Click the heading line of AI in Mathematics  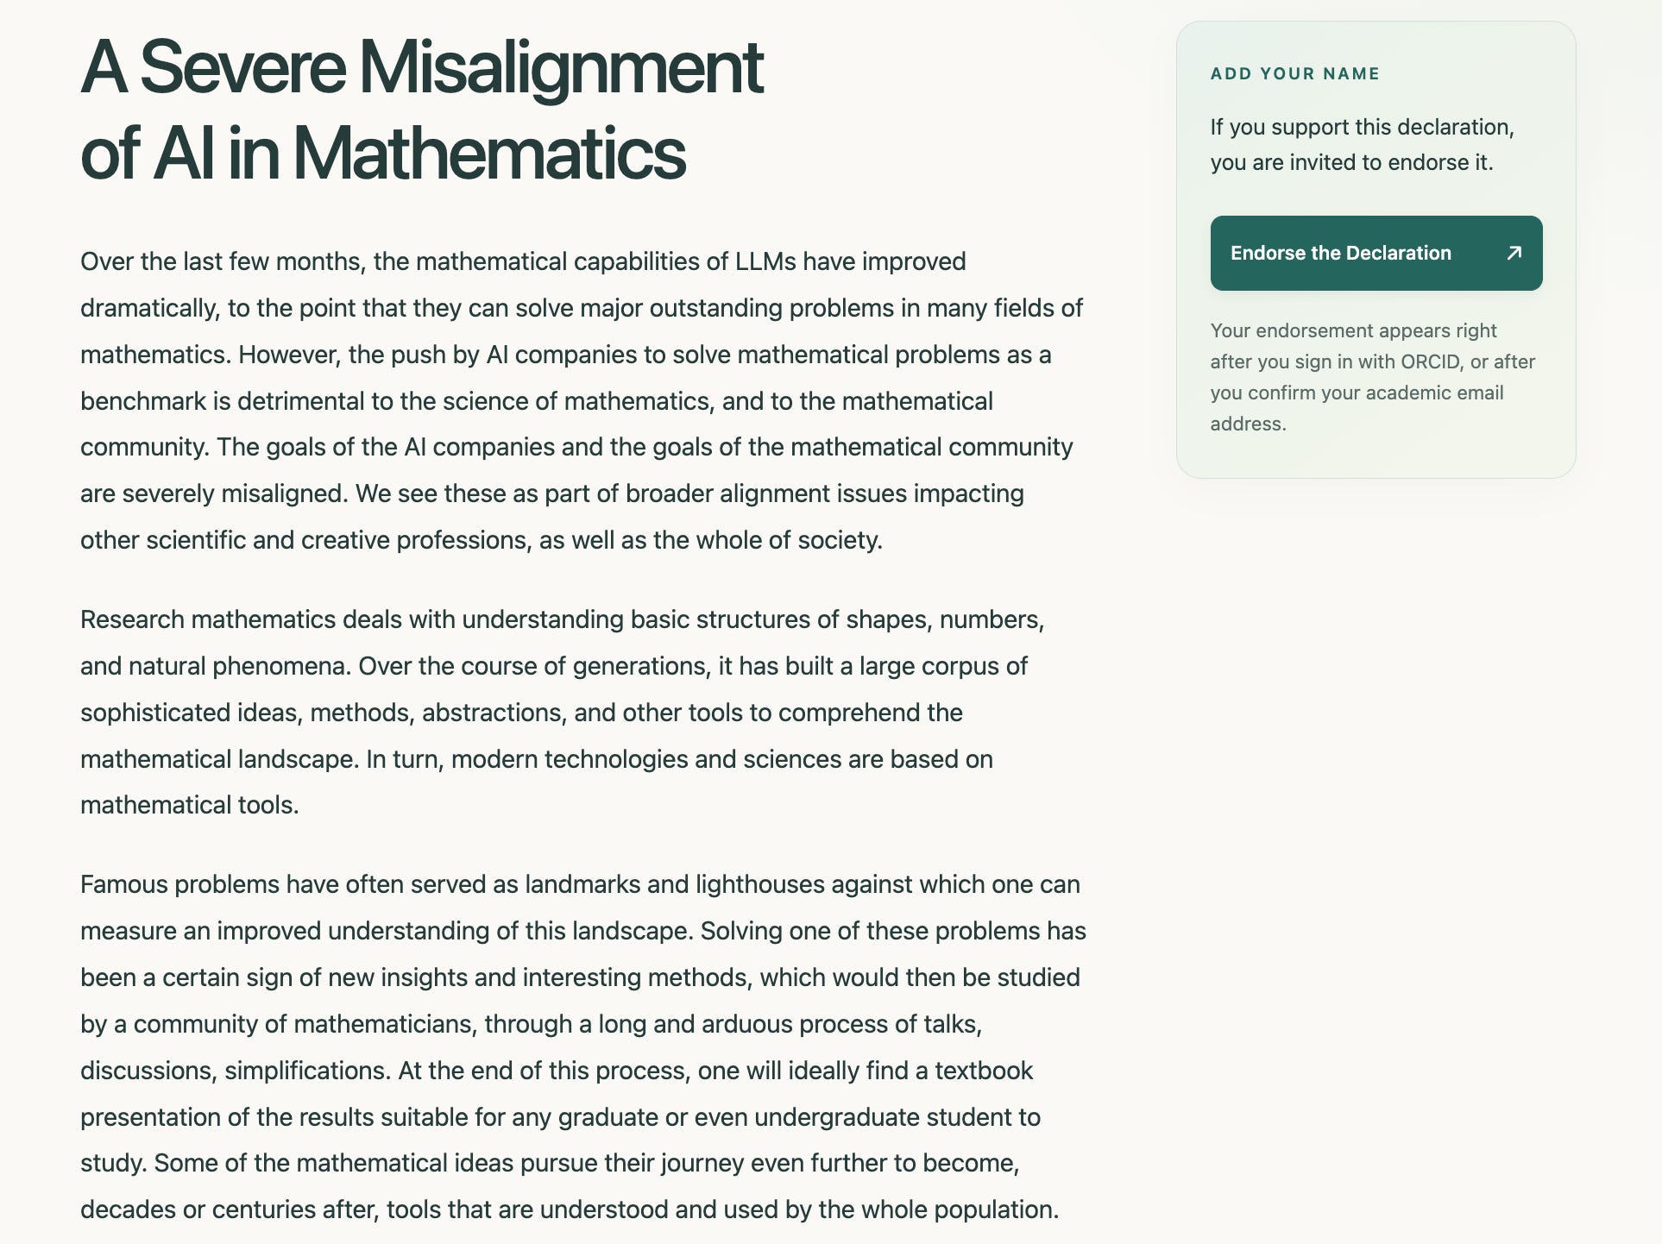(382, 154)
